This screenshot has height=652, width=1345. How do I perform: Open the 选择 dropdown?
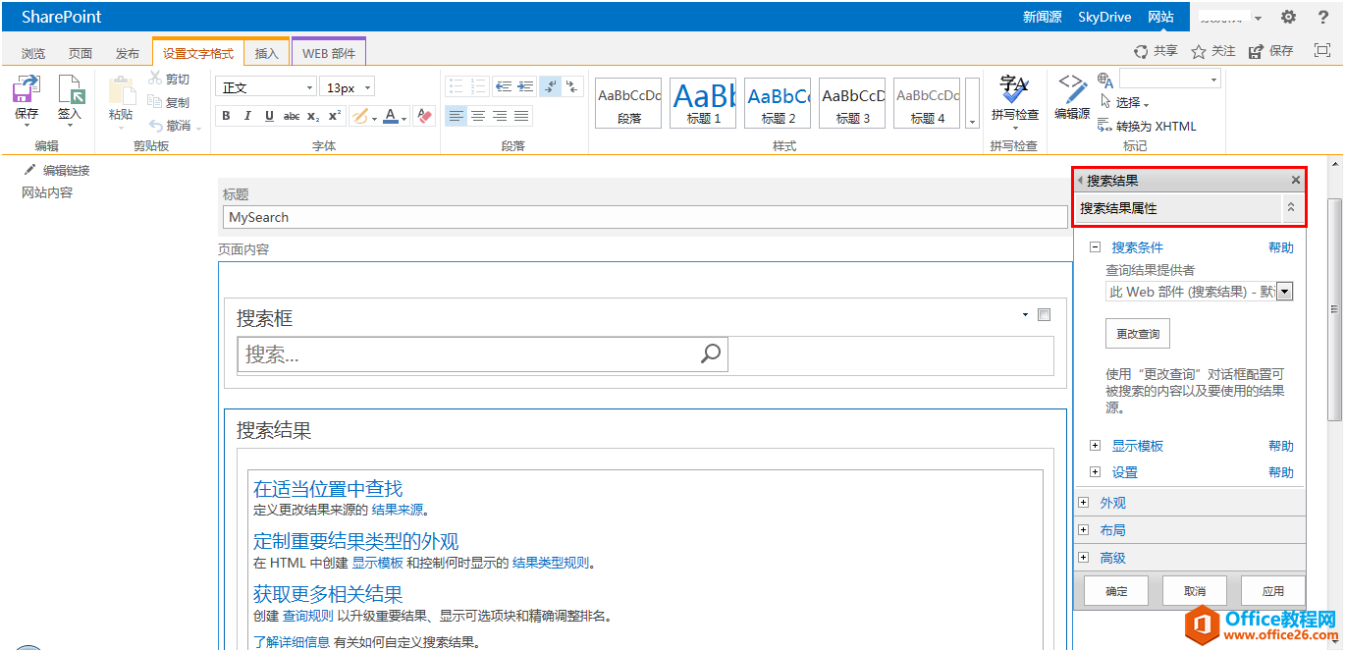pyautogui.click(x=1131, y=103)
